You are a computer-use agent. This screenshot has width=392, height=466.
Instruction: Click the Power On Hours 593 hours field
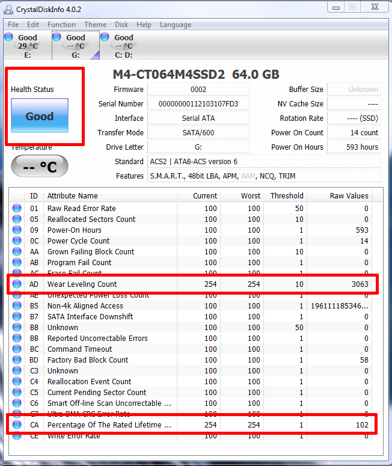click(354, 147)
